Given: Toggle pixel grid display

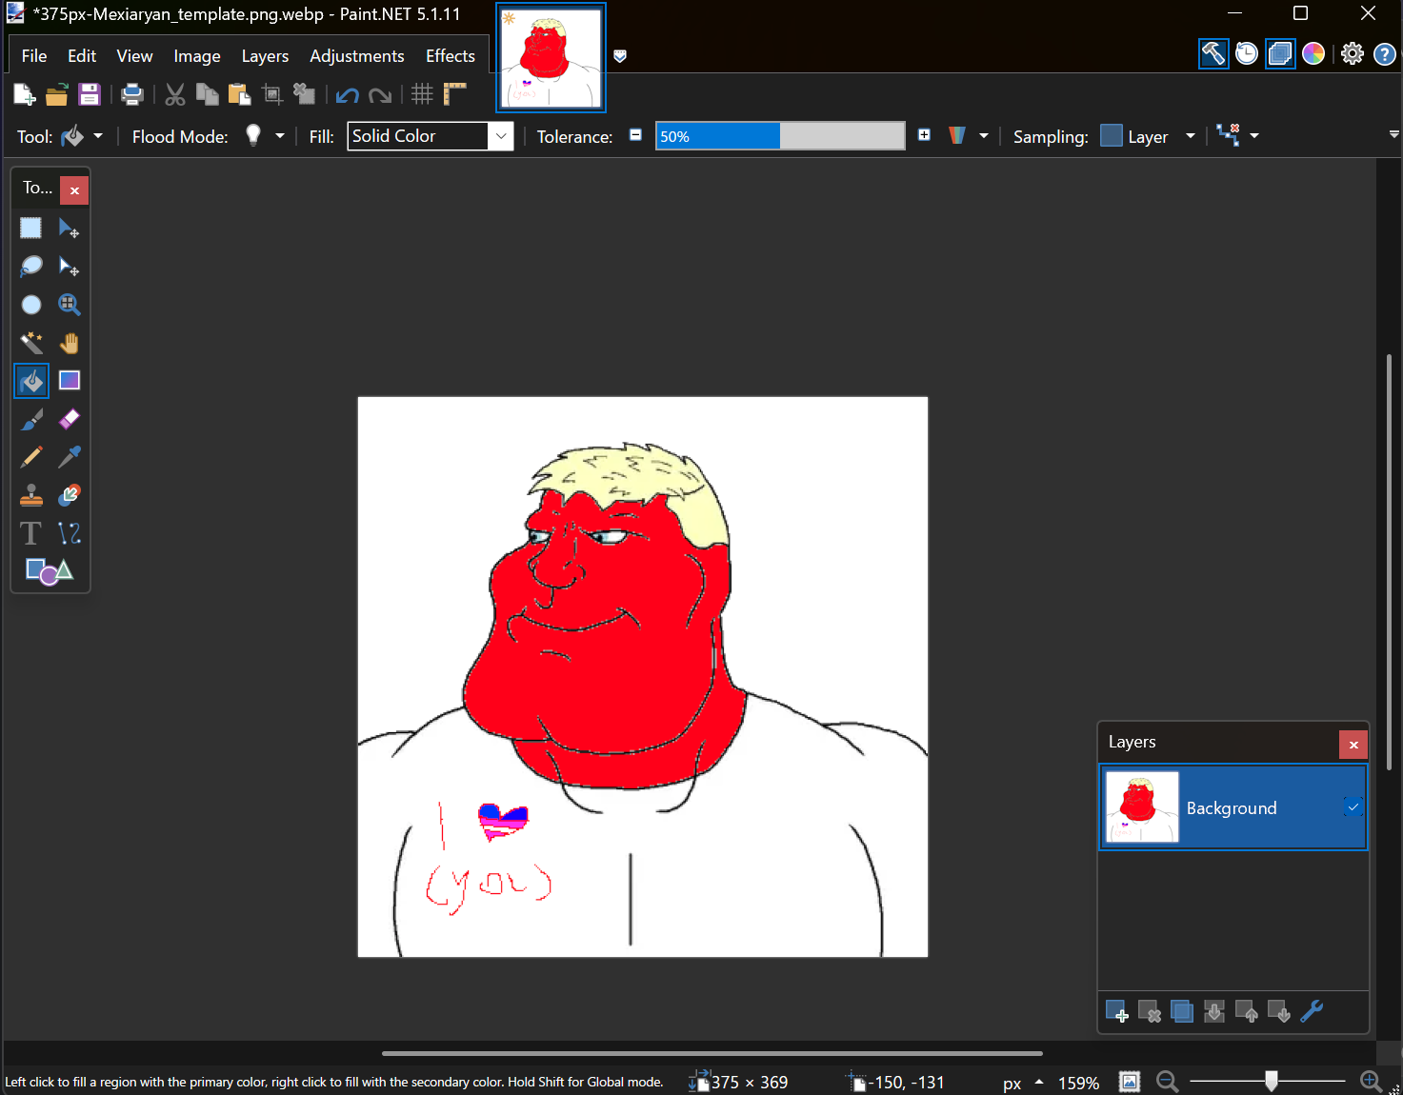Looking at the screenshot, I should pos(422,94).
